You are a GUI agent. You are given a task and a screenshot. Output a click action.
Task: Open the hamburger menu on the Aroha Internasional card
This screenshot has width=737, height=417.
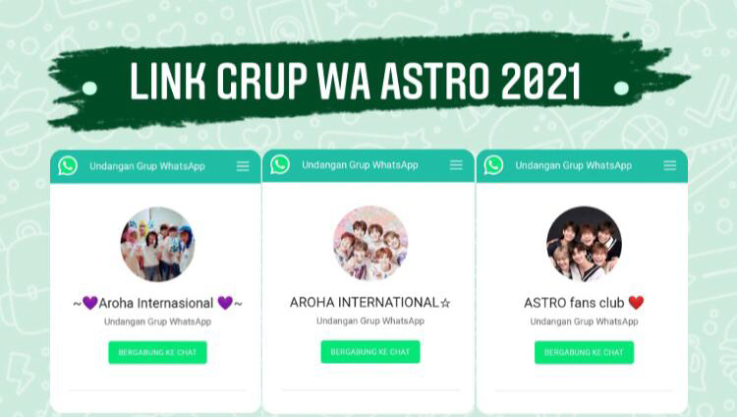pos(243,166)
